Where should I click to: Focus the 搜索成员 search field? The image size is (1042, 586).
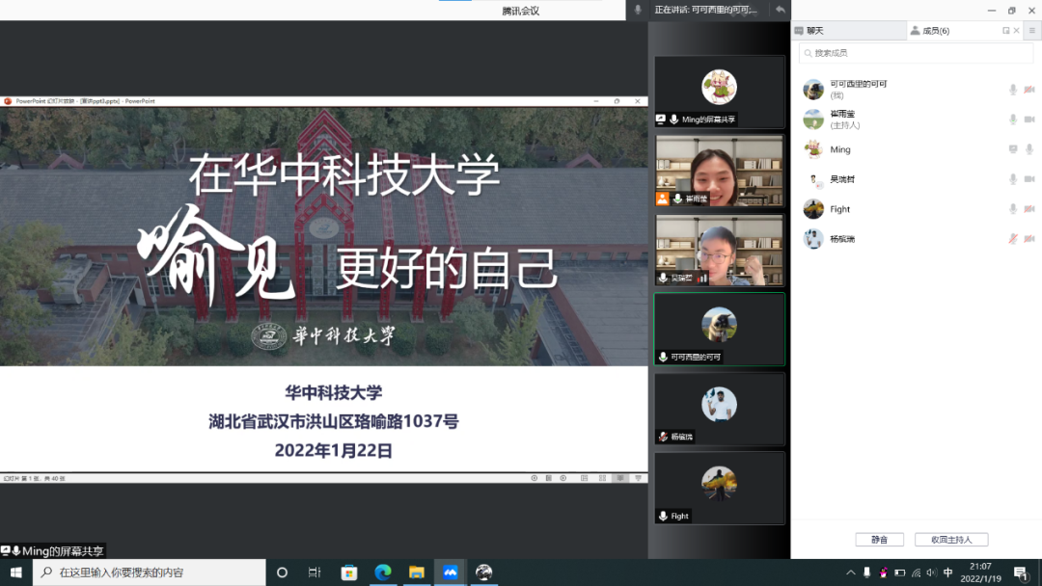pyautogui.click(x=916, y=53)
